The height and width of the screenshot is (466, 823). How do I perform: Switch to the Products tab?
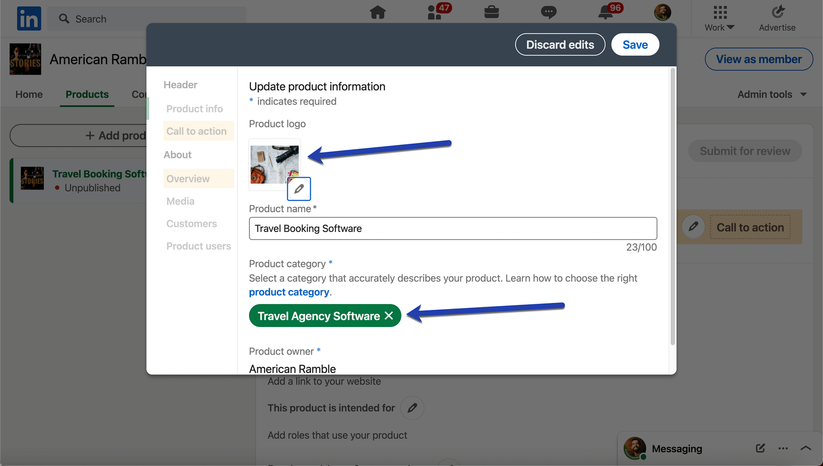87,94
